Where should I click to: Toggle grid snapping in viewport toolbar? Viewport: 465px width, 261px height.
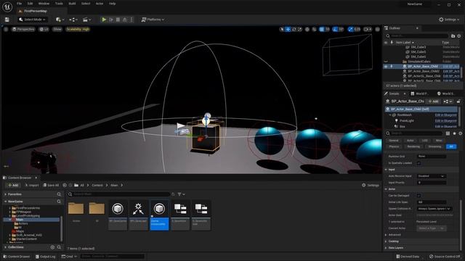(x=322, y=29)
